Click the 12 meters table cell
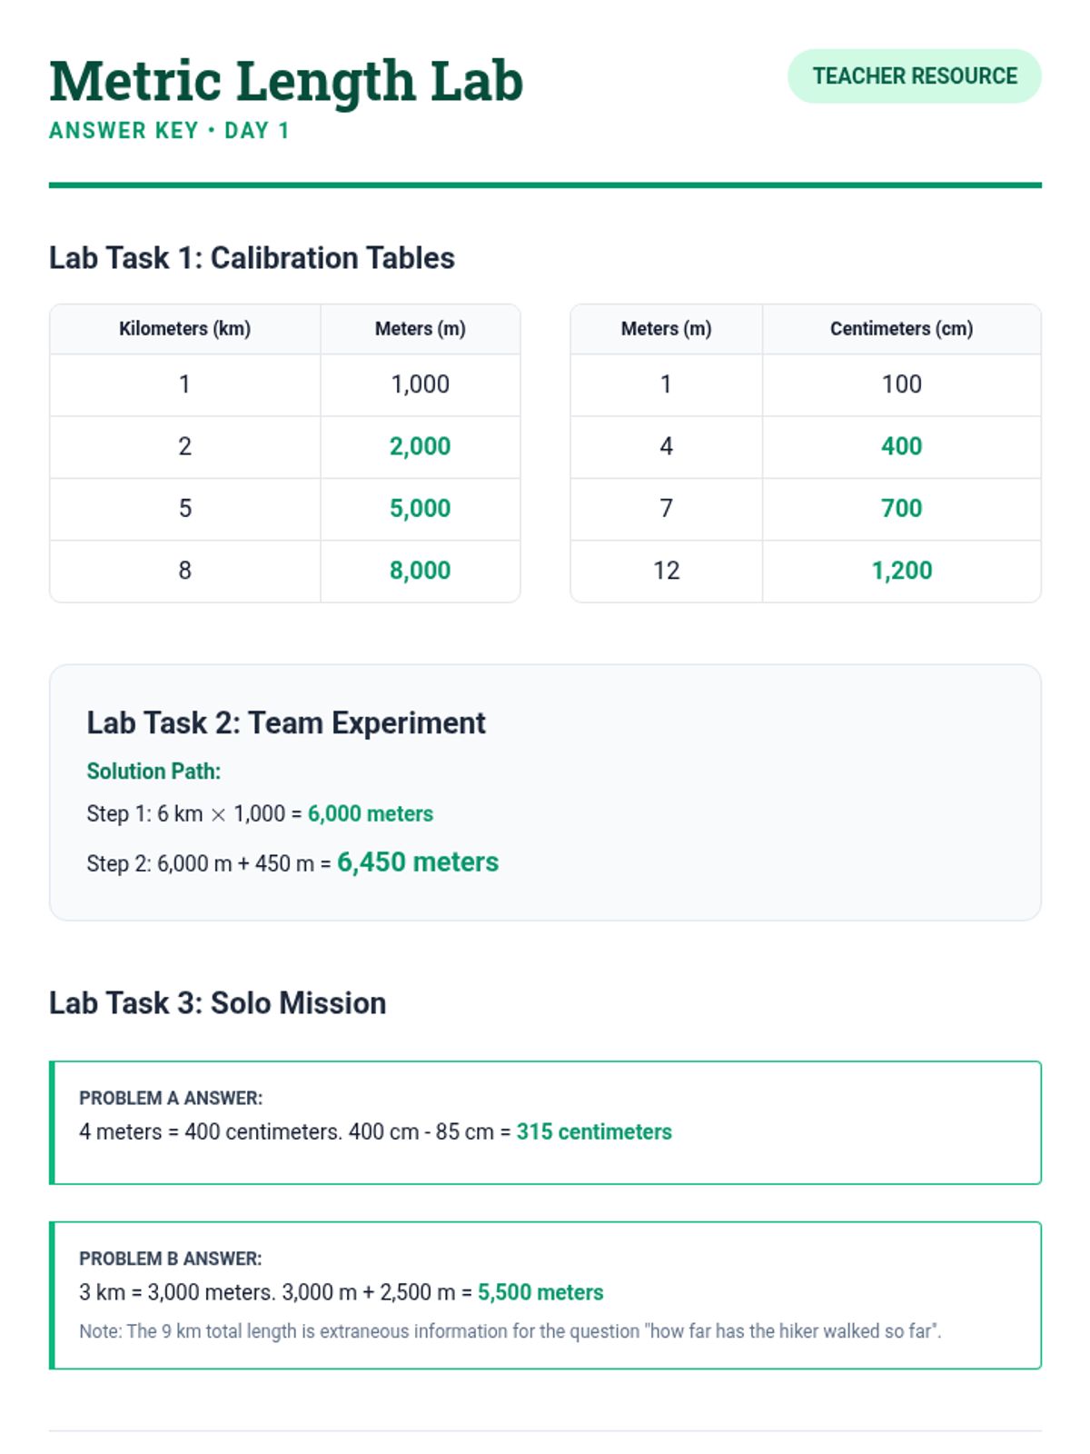 (x=666, y=571)
